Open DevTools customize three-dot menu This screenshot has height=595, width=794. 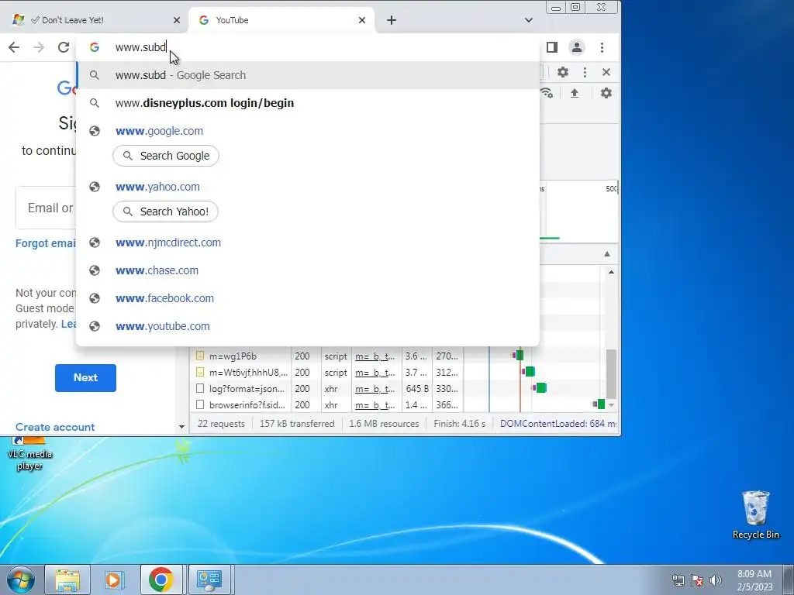point(585,72)
